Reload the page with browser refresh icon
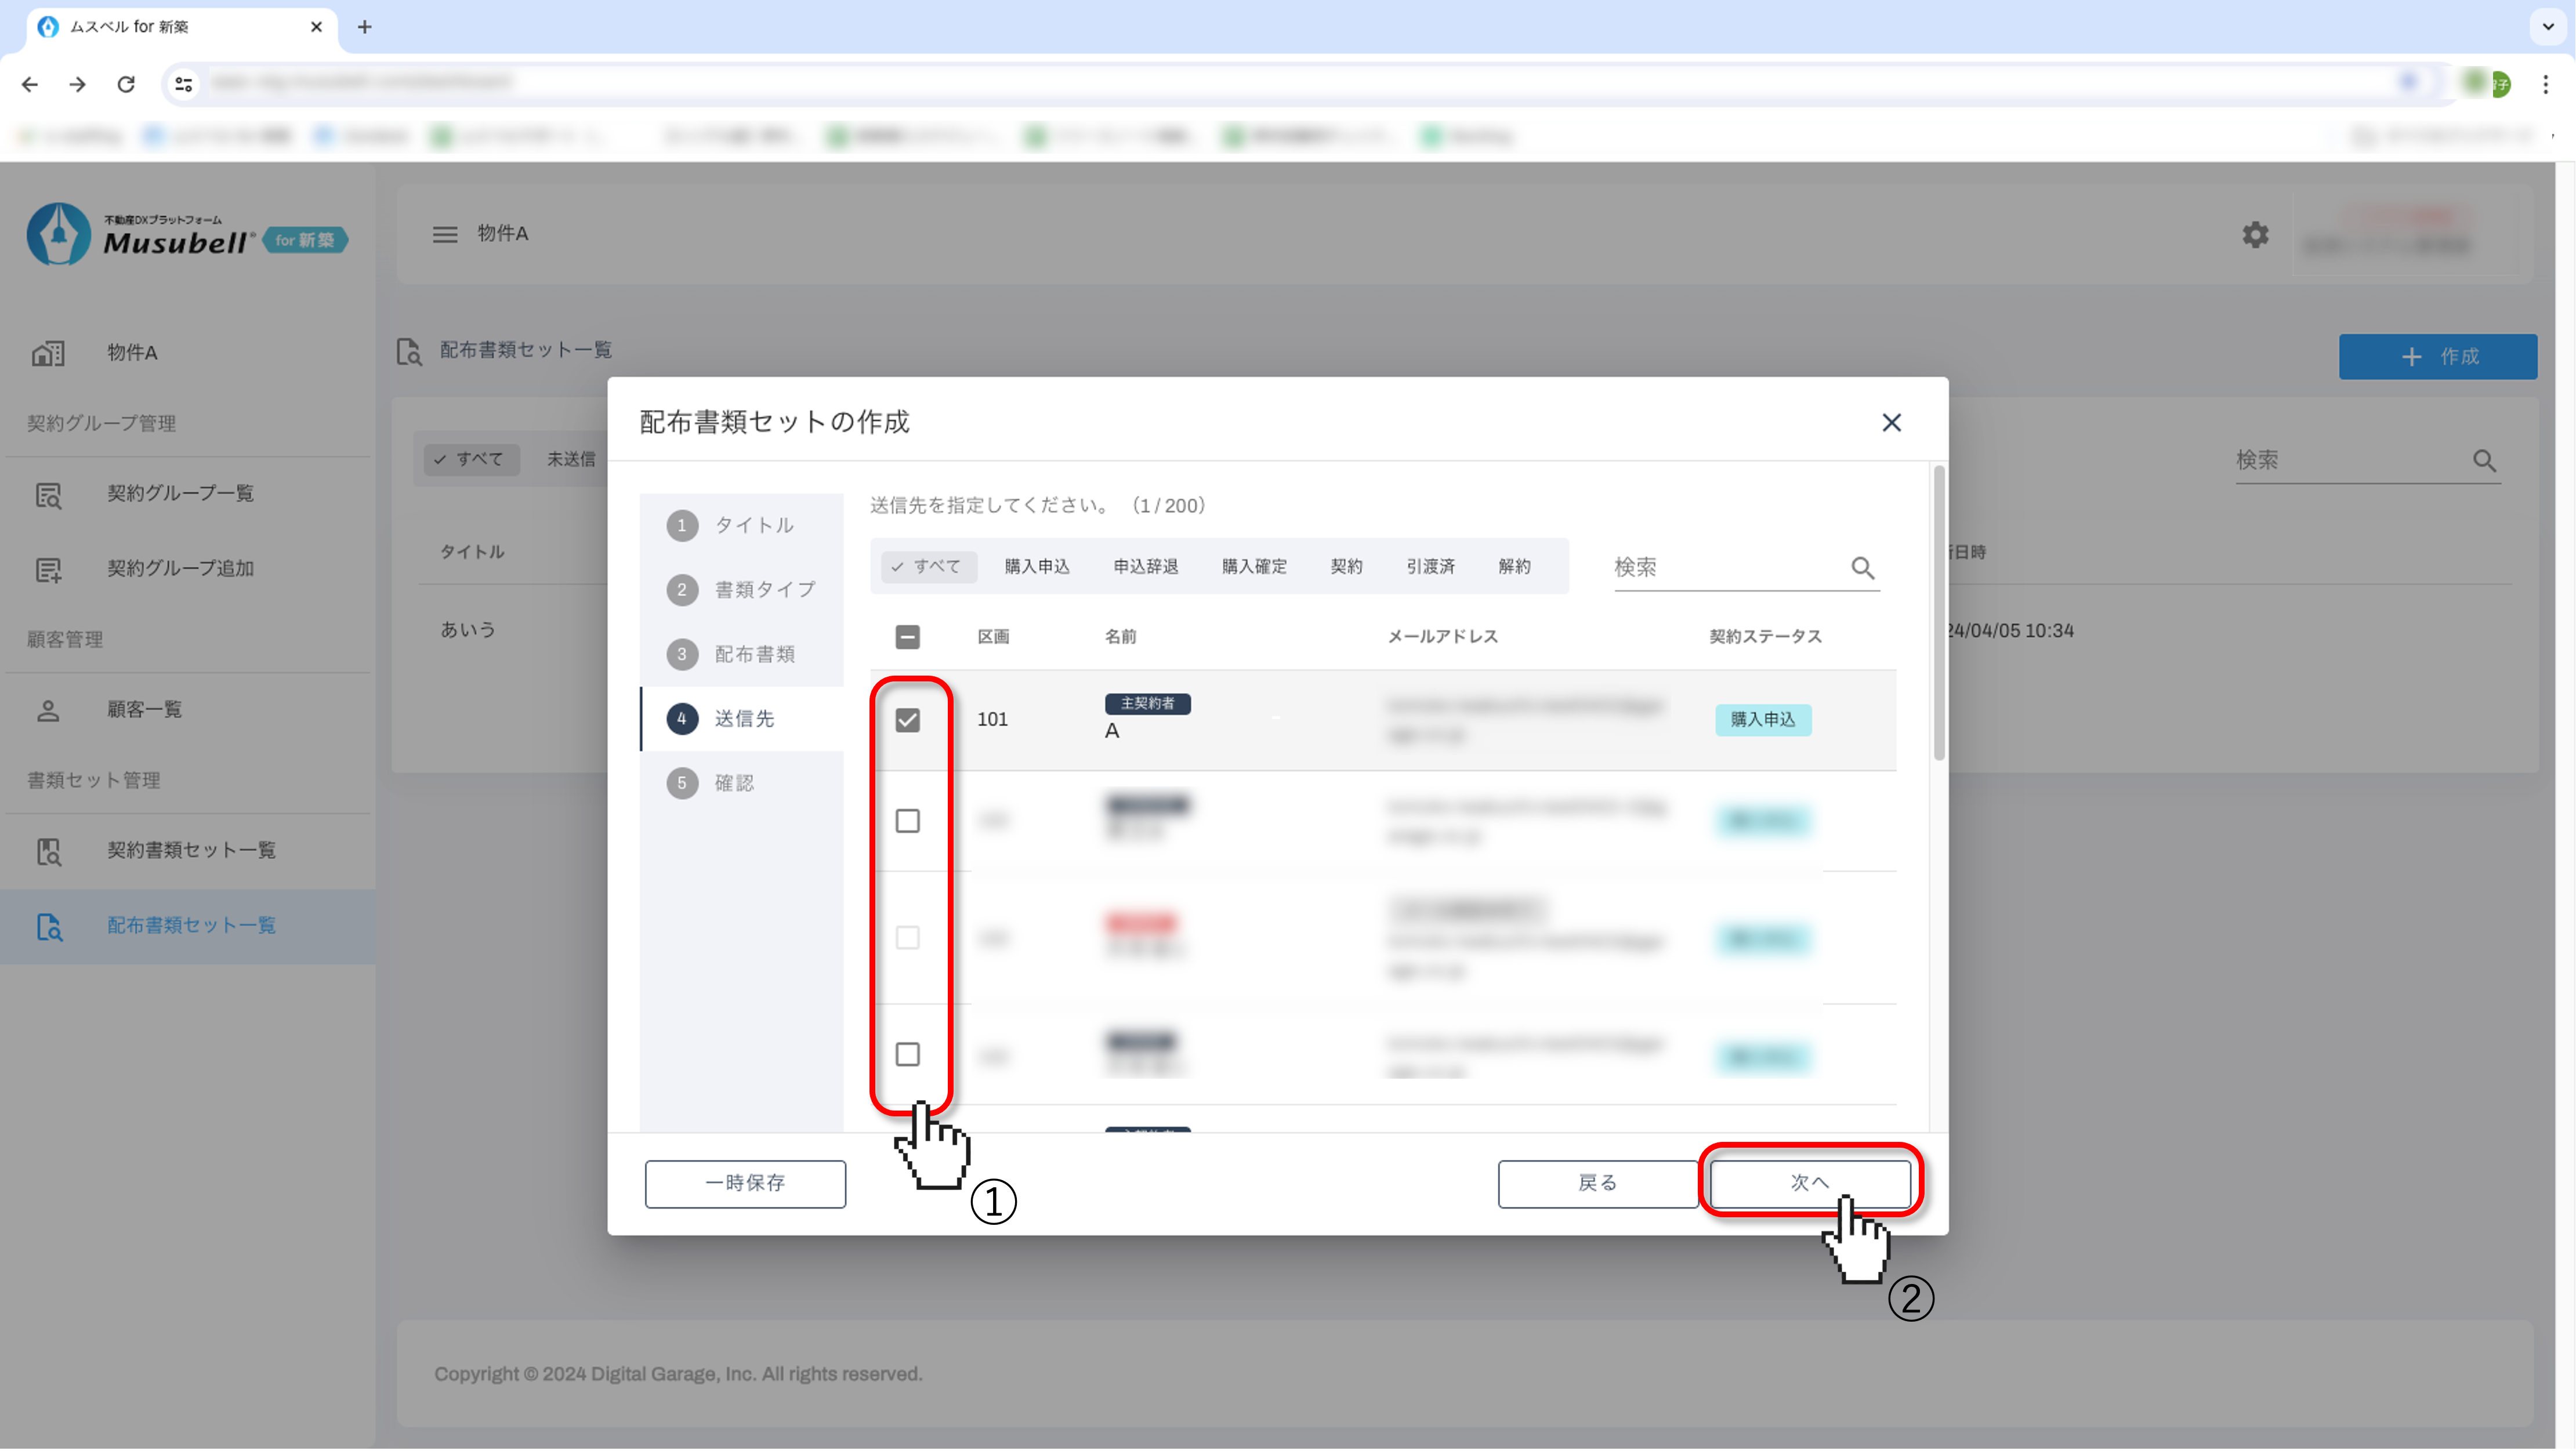The image size is (2576, 1451). [x=126, y=84]
